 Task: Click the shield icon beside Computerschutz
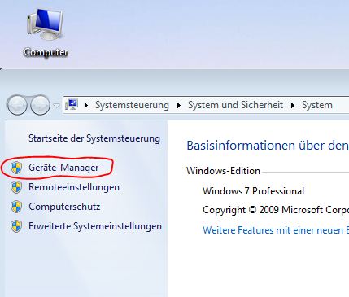click(x=16, y=207)
